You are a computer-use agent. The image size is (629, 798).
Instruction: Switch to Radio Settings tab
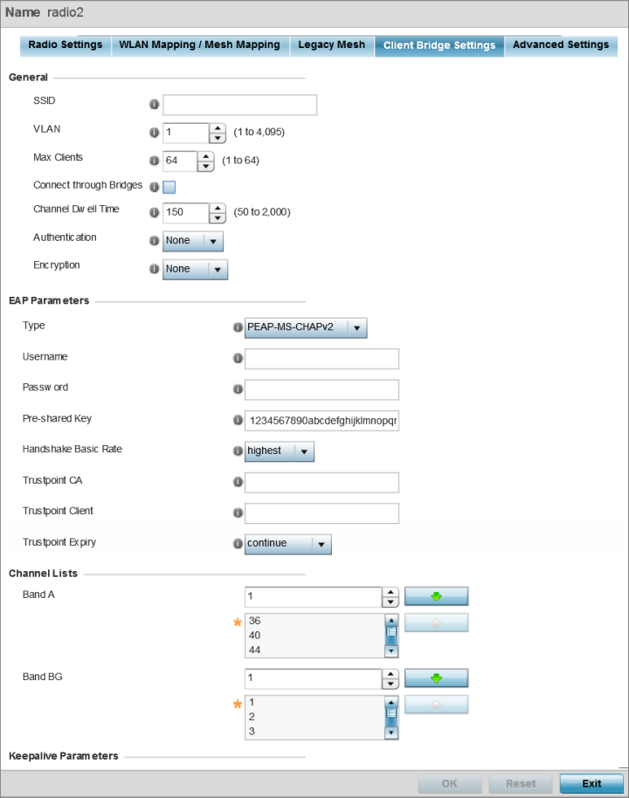pos(66,45)
